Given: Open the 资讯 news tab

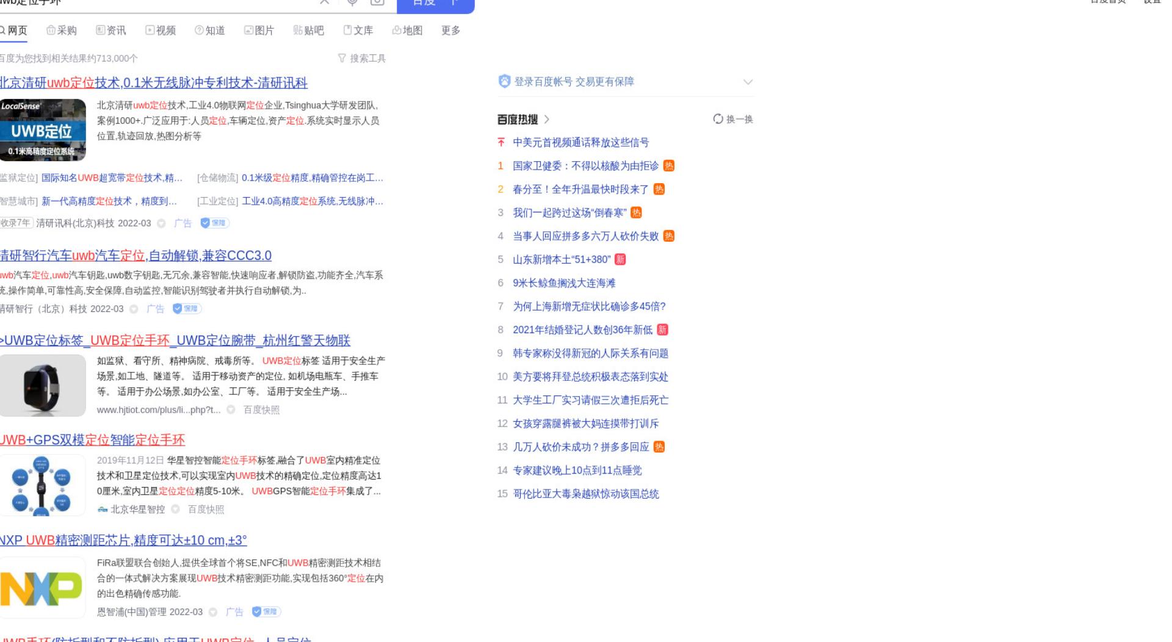Looking at the screenshot, I should coord(111,31).
